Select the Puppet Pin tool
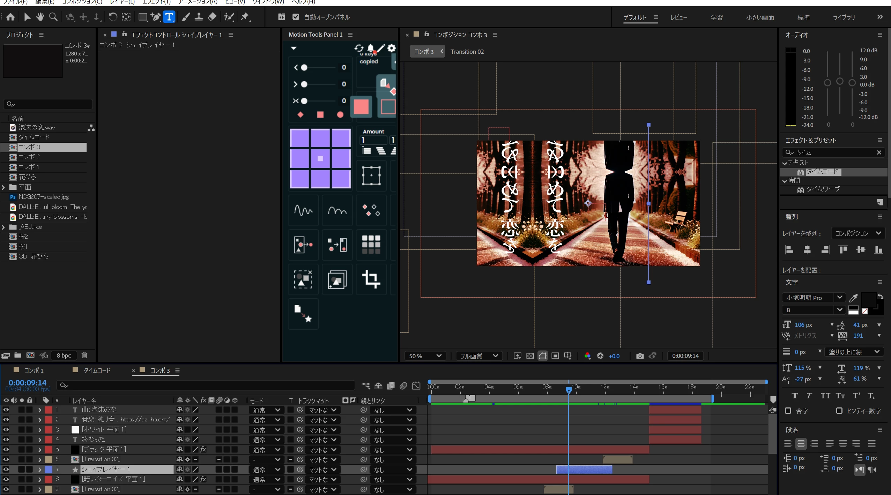 245,17
